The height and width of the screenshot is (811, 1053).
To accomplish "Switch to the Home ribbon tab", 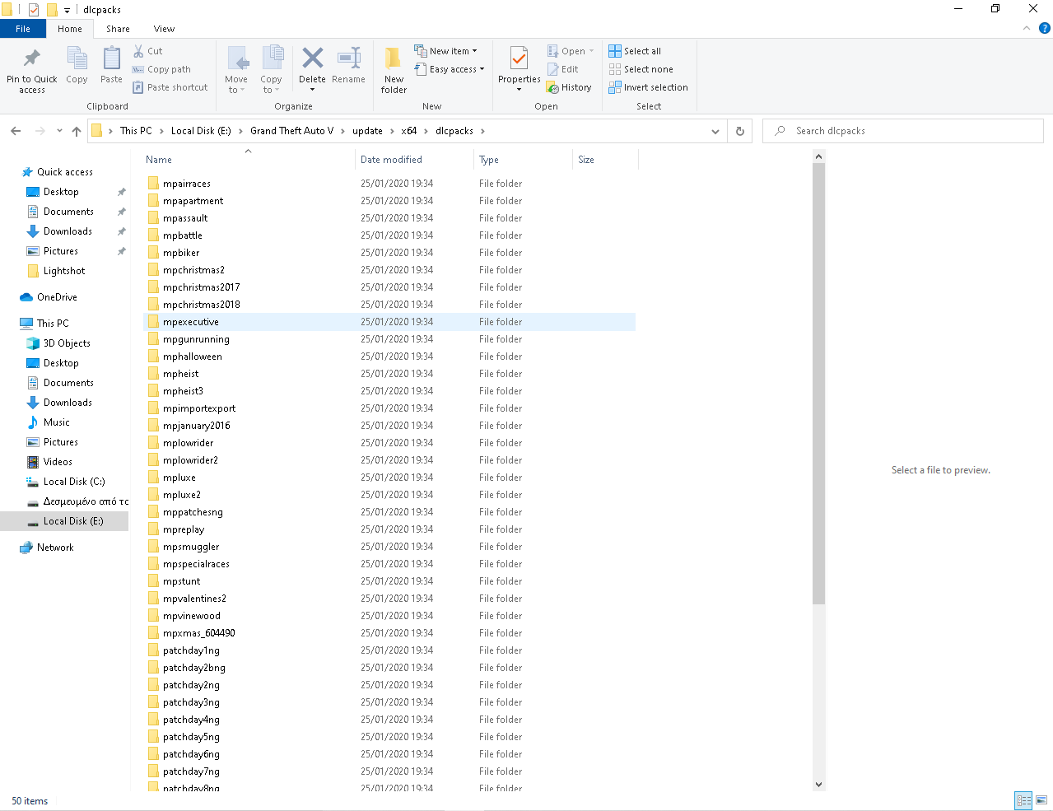I will pyautogui.click(x=70, y=29).
